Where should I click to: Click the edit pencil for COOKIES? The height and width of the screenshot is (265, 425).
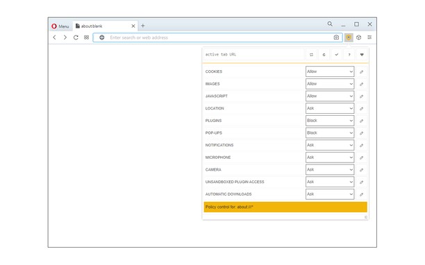click(362, 72)
